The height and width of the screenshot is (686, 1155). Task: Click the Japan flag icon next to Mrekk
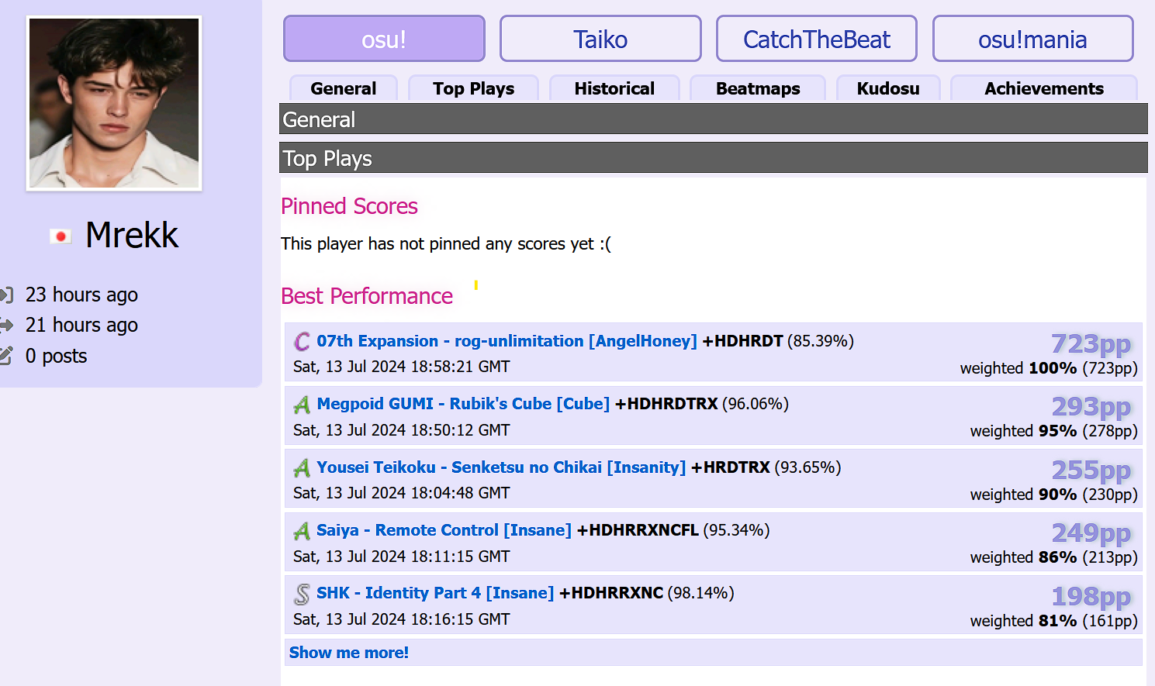(60, 236)
